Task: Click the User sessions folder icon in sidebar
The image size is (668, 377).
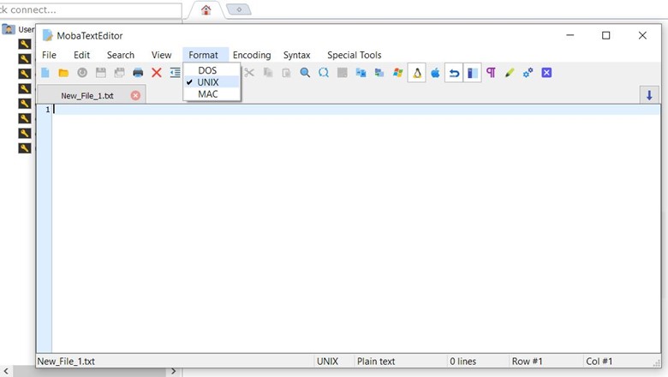Action: [8, 29]
